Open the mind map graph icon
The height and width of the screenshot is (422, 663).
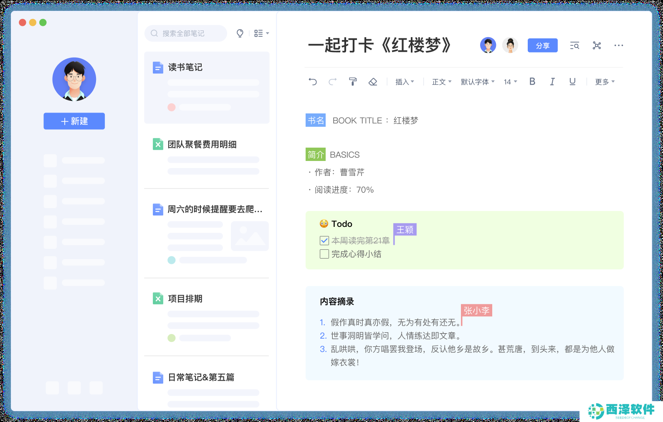[597, 45]
